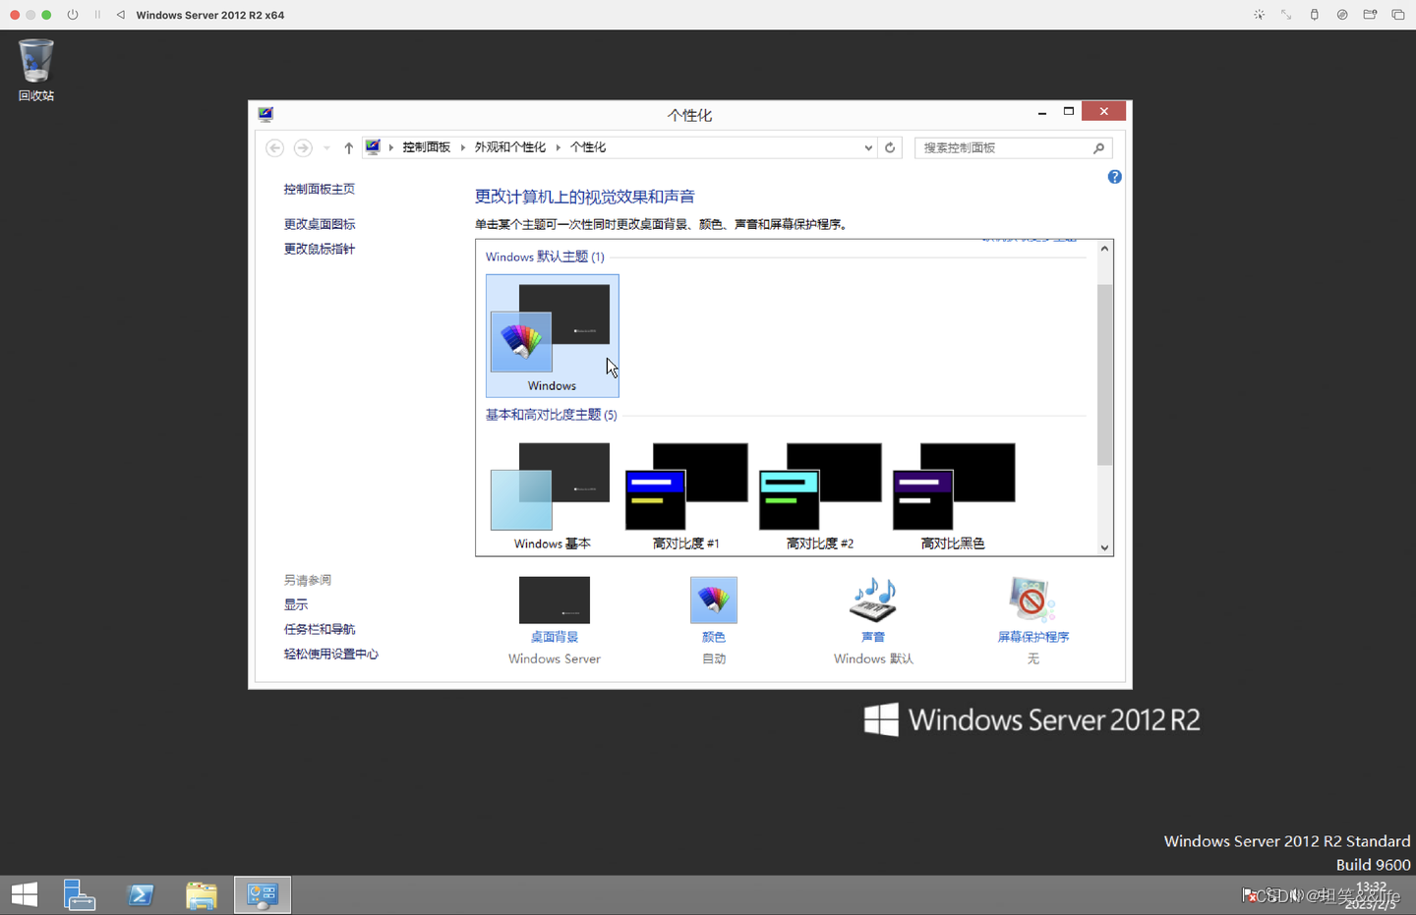The image size is (1416, 915).
Task: Open Help with the question mark icon
Action: (1114, 177)
